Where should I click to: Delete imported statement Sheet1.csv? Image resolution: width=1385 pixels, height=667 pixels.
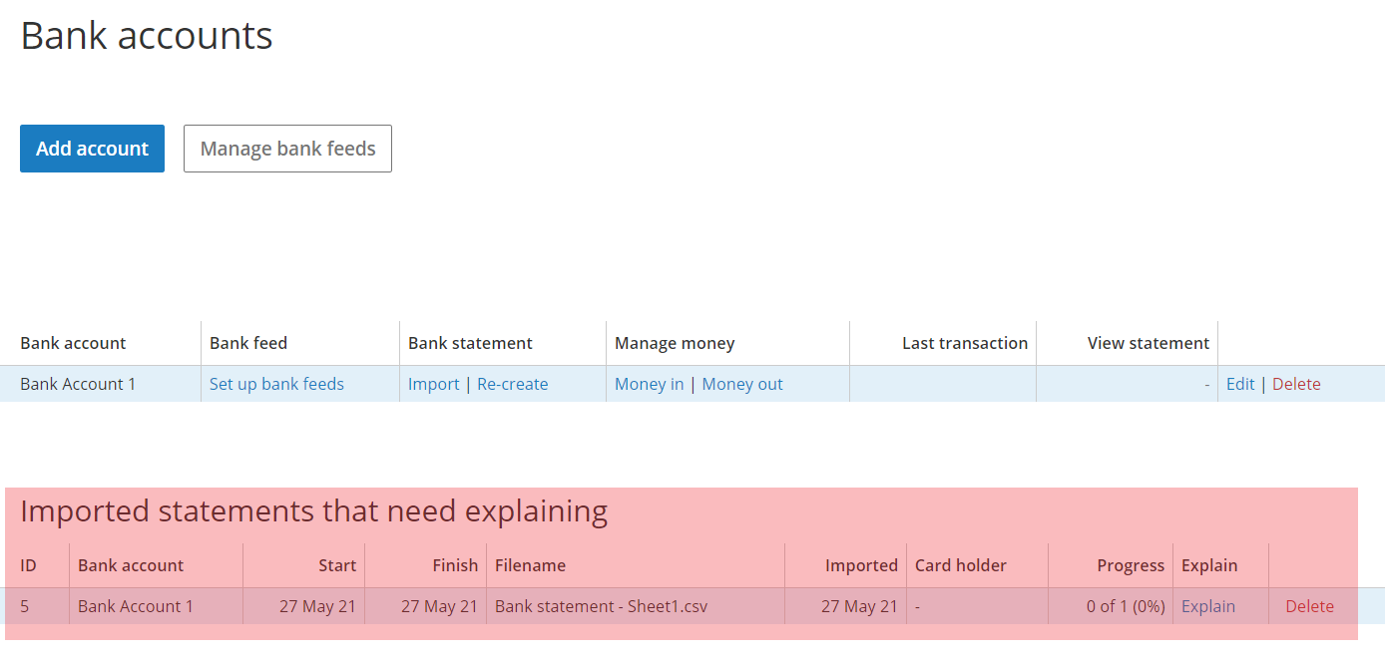pos(1309,606)
